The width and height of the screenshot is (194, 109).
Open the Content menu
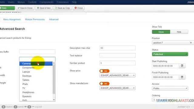point(32,2)
